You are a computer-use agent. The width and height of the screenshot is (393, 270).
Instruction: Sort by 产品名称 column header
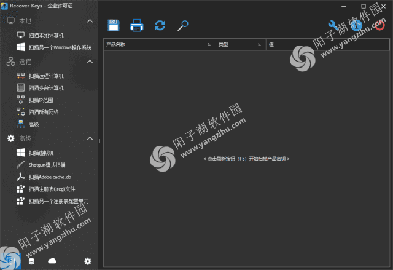(160, 45)
